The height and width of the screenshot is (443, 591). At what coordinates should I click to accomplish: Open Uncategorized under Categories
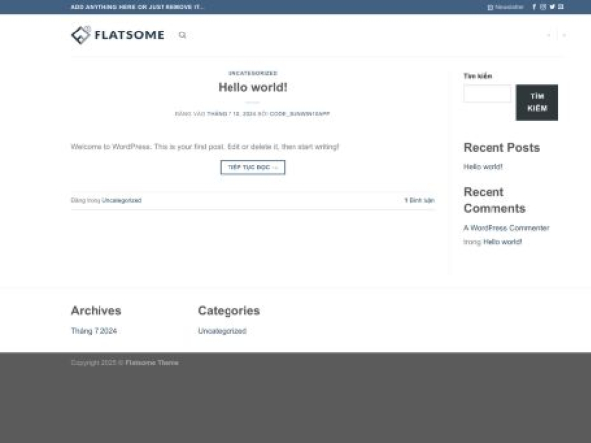pyautogui.click(x=222, y=331)
